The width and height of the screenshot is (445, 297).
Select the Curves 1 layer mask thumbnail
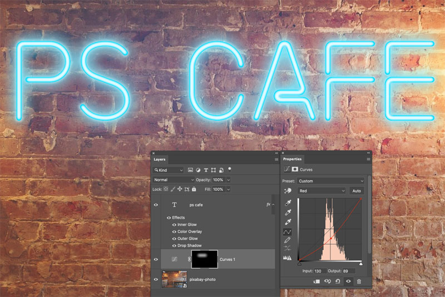[x=205, y=259]
